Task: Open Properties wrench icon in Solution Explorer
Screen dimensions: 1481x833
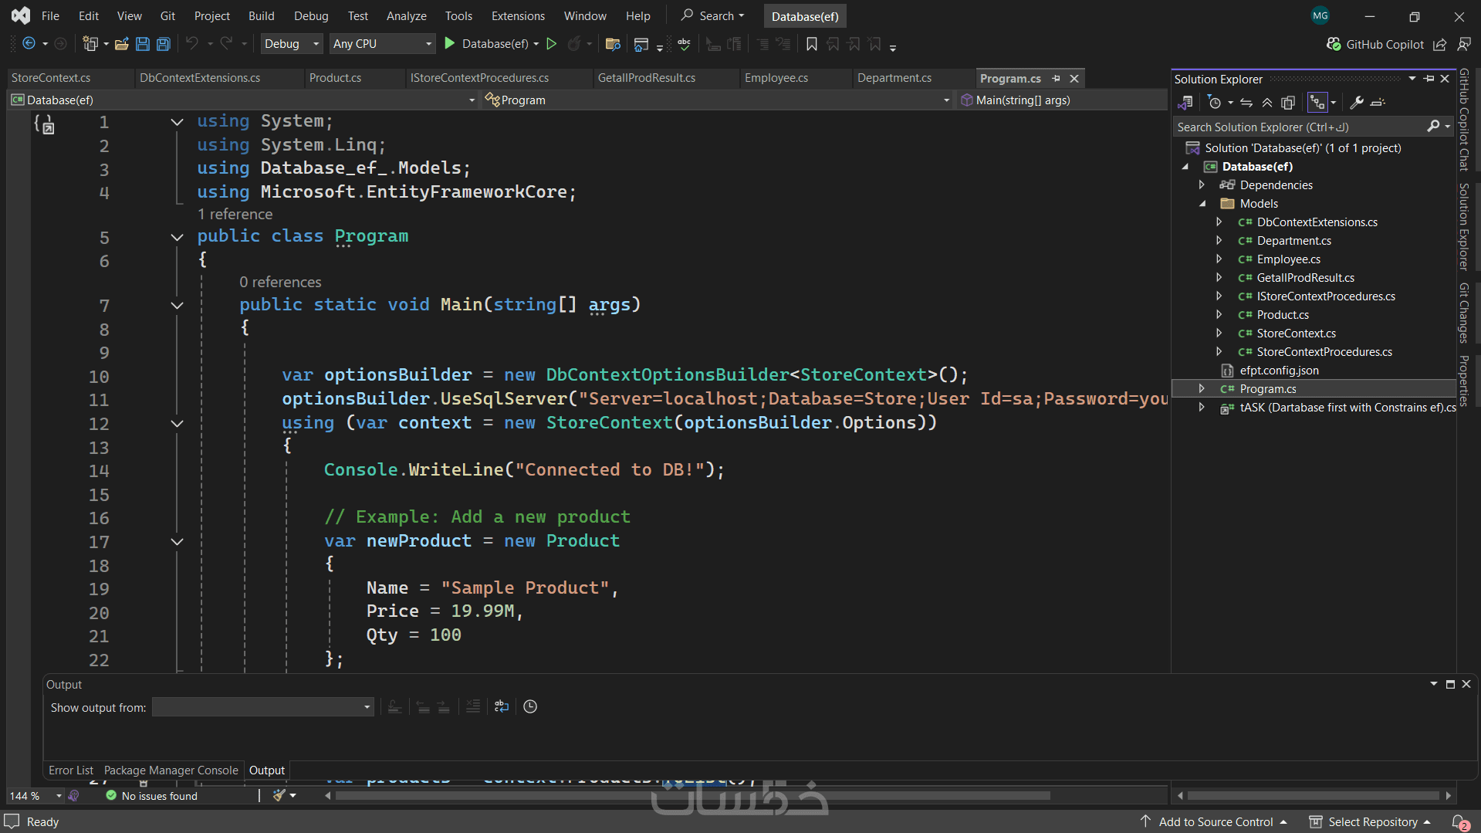Action: [1356, 103]
